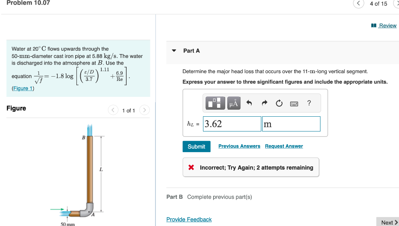Select the μÅ units insertion icon

pos(233,103)
